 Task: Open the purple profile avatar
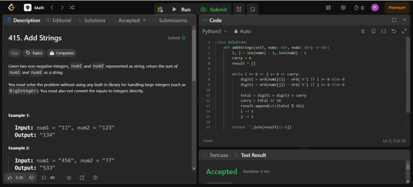click(375, 8)
